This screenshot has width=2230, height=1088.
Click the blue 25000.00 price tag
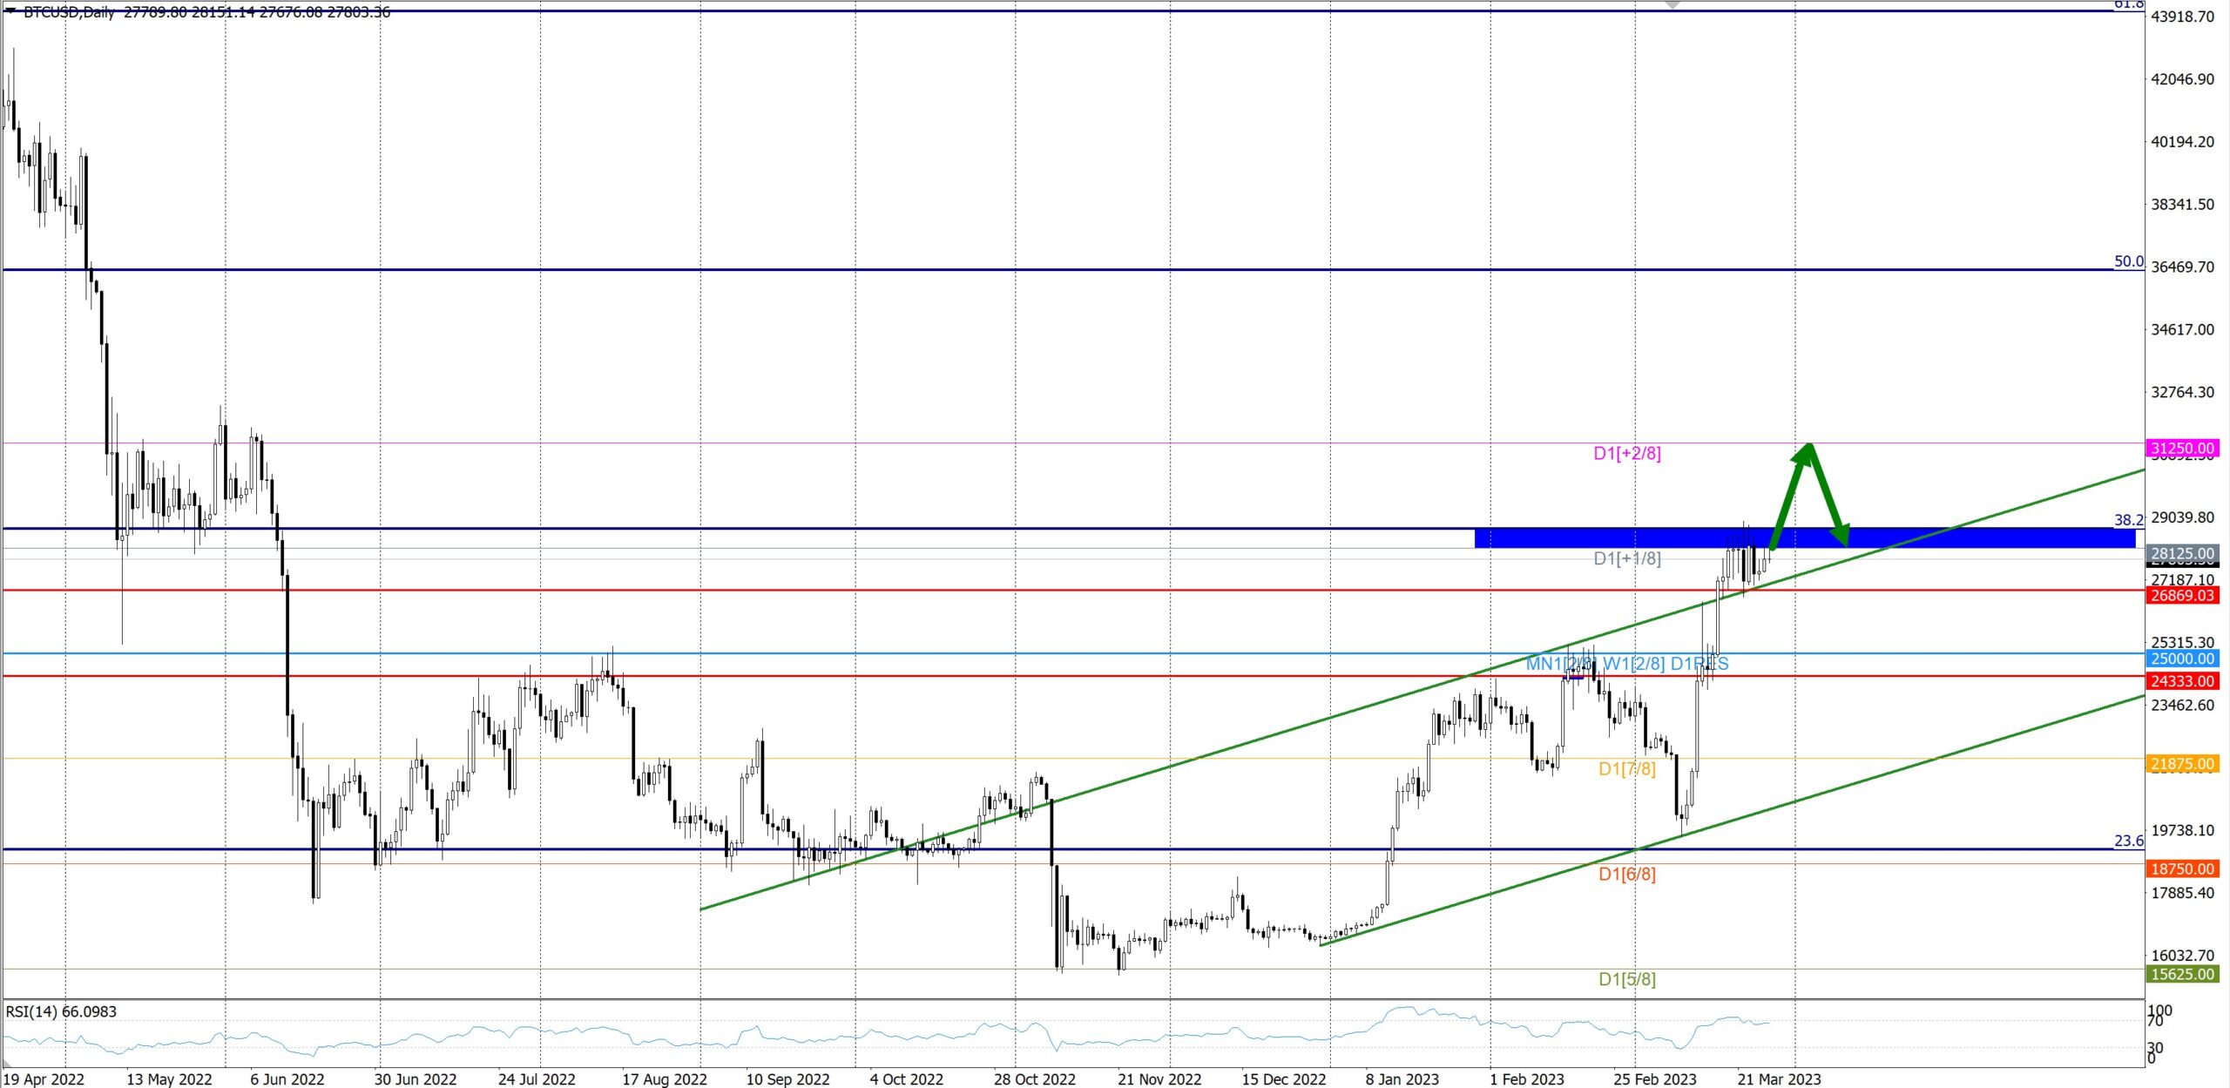point(2182,659)
